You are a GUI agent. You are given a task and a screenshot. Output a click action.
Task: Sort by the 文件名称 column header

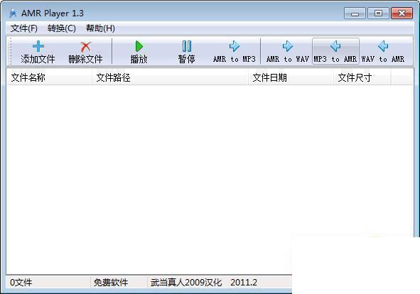click(49, 77)
